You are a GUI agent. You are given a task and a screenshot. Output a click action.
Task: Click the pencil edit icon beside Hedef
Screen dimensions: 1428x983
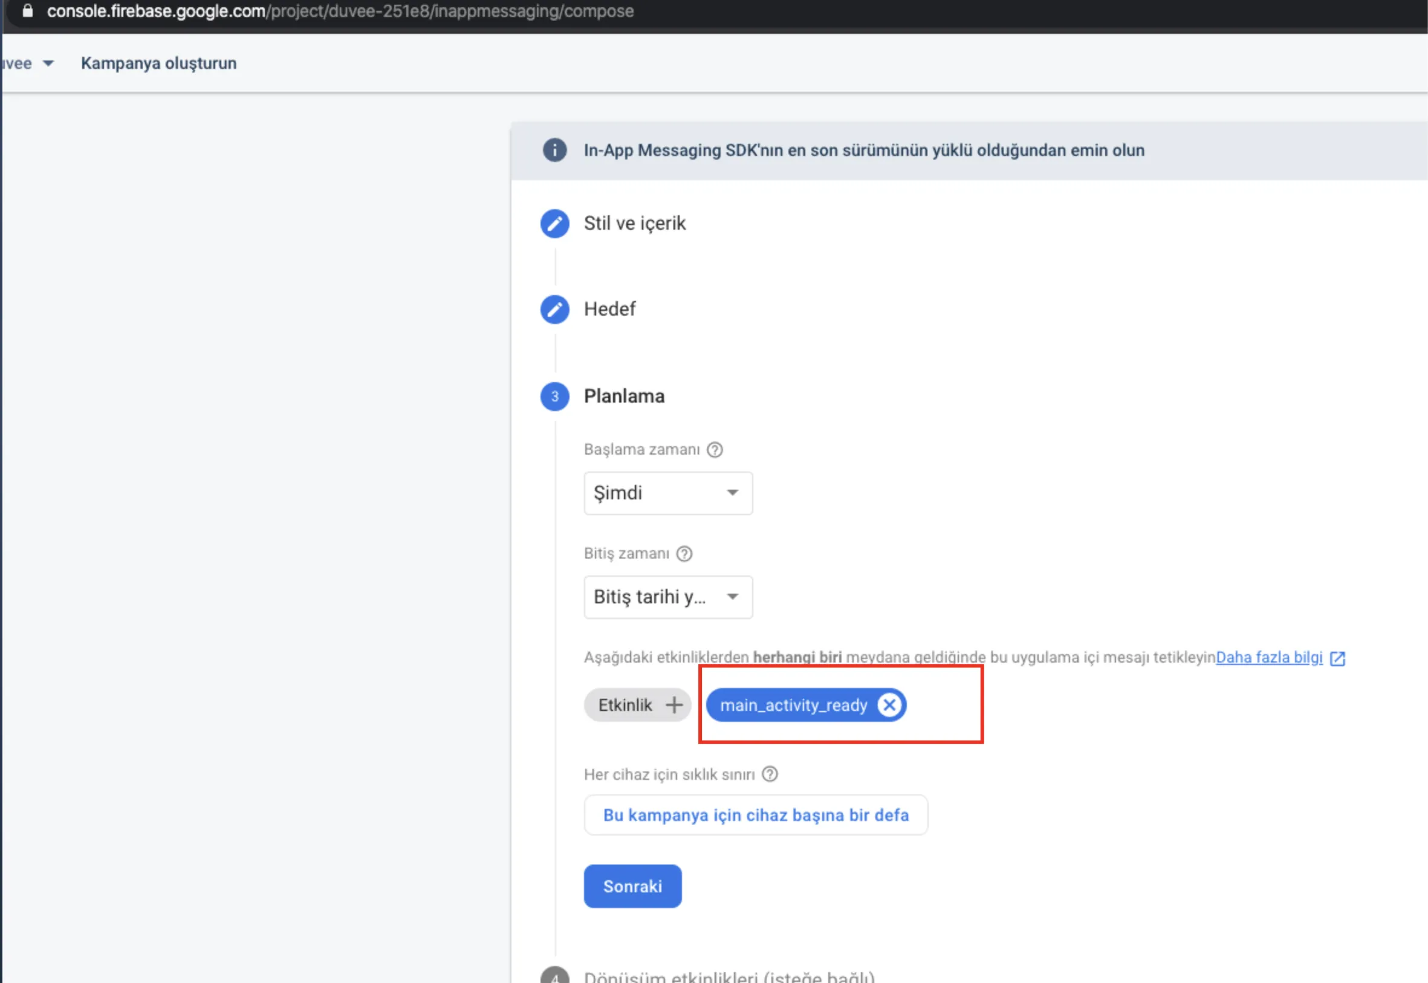tap(554, 309)
